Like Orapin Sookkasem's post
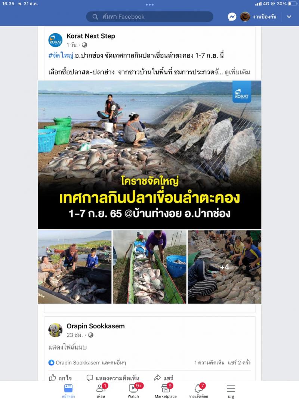The width and height of the screenshot is (299, 399). pyautogui.click(x=60, y=378)
